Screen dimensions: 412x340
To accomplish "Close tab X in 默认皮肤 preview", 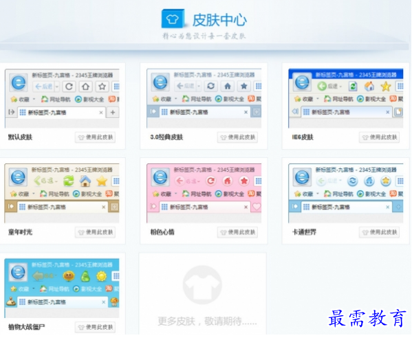I will [101, 113].
